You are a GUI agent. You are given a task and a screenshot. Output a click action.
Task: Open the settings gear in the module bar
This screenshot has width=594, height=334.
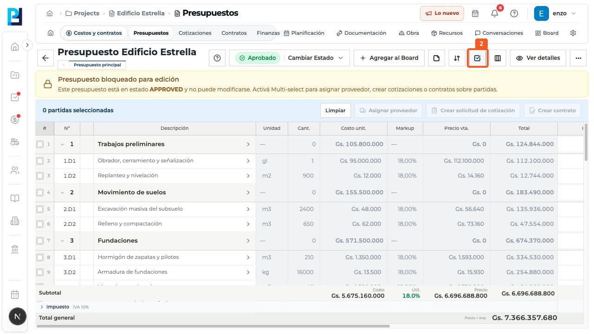tap(573, 33)
